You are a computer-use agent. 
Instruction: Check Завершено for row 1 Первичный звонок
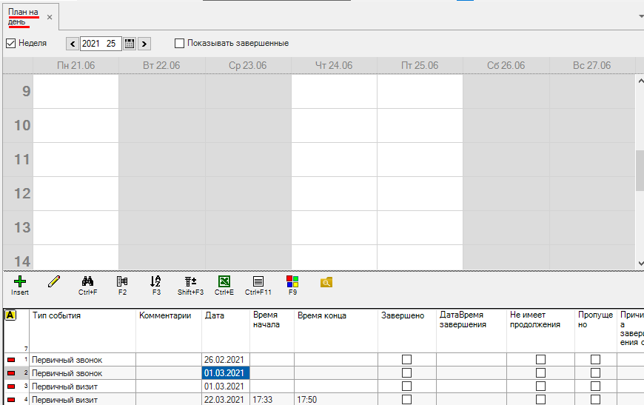pos(406,360)
